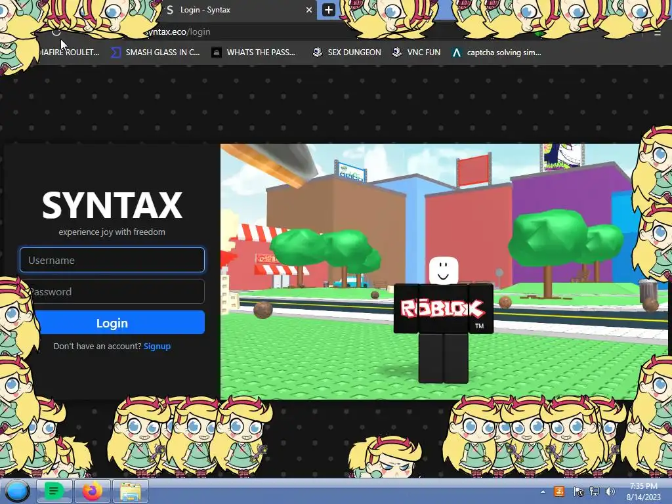Open the SEX DUNGEON bookmark
The height and width of the screenshot is (504, 672).
(347, 52)
